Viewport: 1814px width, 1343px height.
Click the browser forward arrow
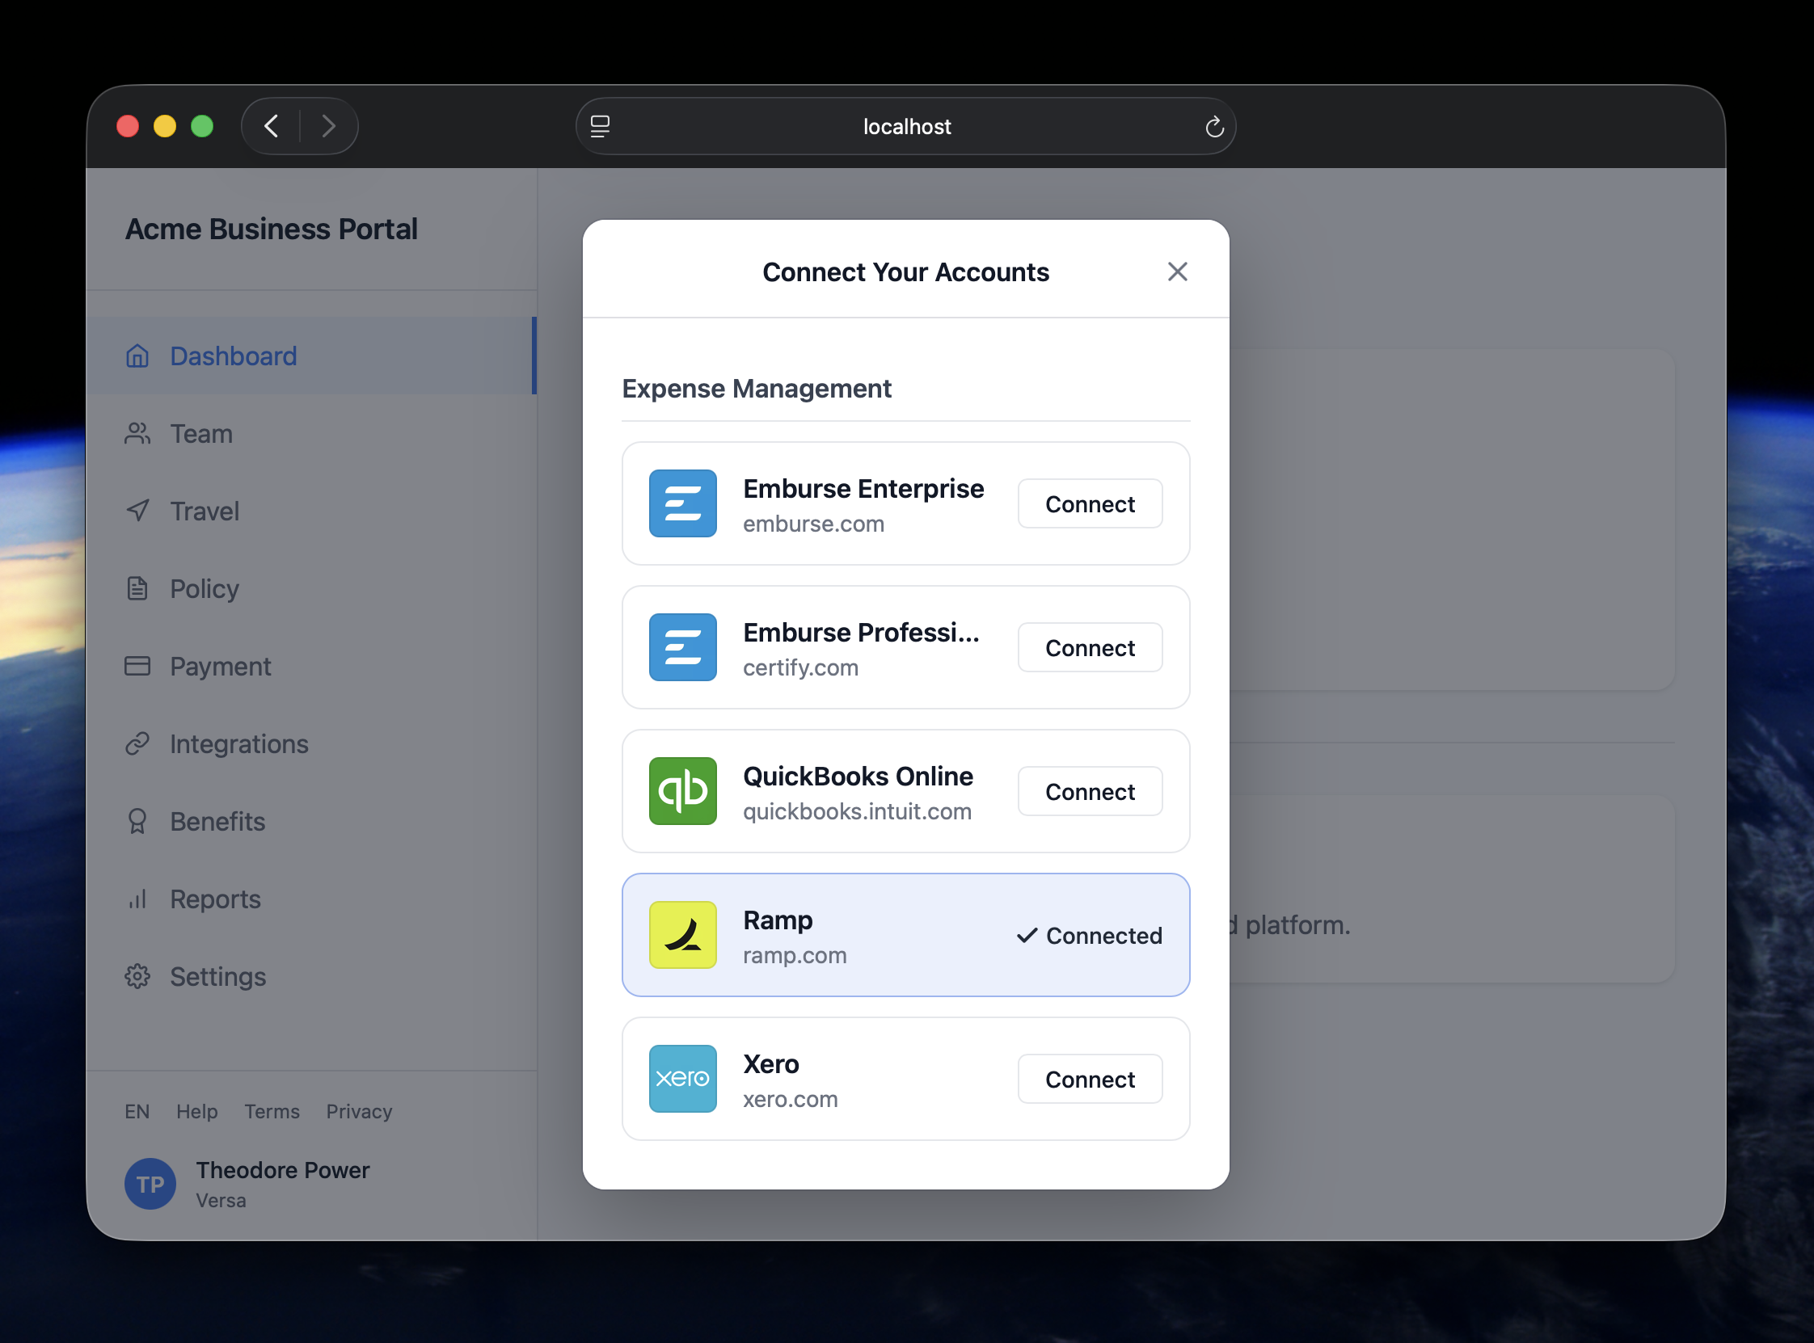327,126
